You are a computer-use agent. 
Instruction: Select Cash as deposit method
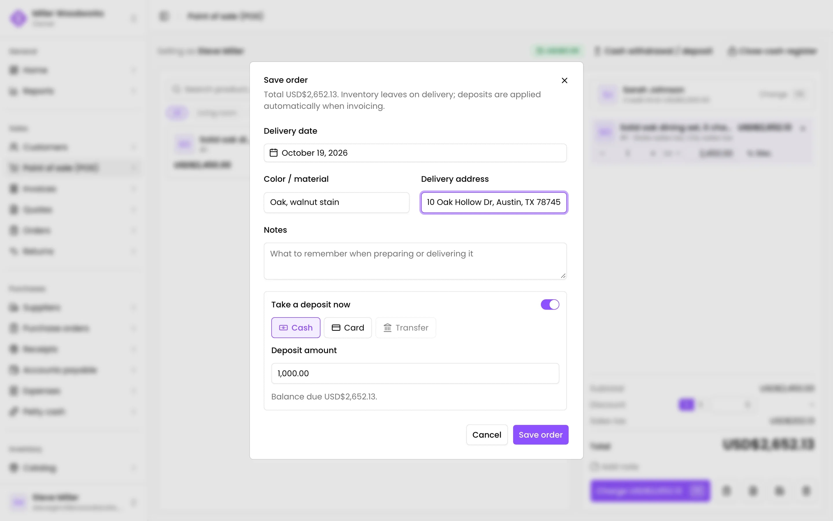click(x=296, y=328)
